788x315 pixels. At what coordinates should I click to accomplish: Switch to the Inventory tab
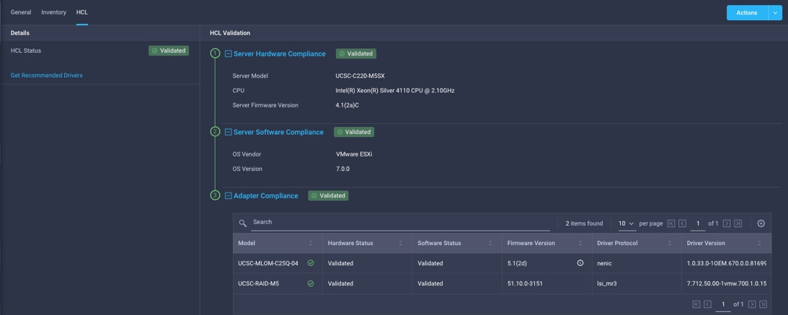click(54, 12)
